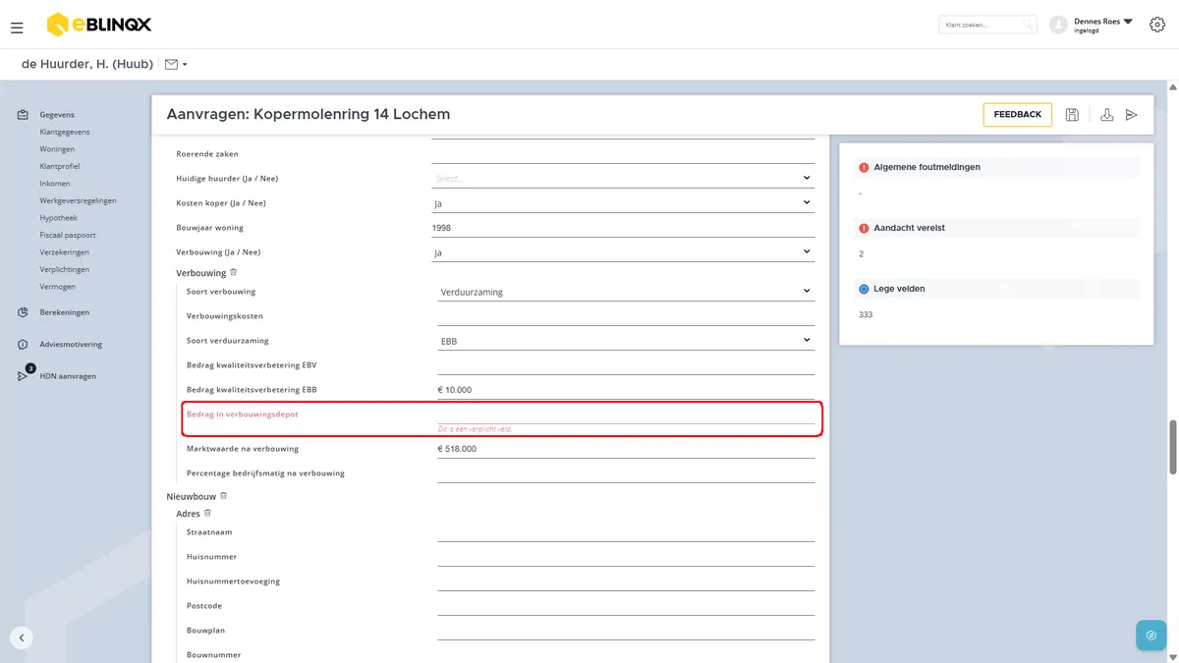The height and width of the screenshot is (663, 1179).
Task: Expand the Soort verduurzaming dropdown
Action: (x=626, y=340)
